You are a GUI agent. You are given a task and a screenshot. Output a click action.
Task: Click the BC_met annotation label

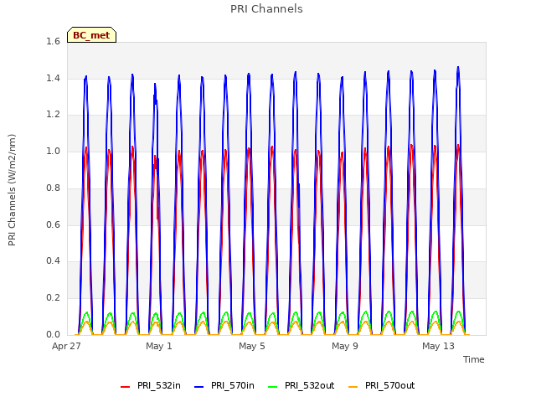coord(91,35)
